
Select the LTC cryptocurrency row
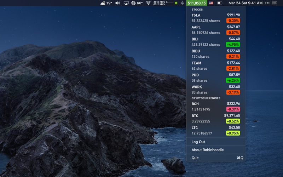tap(216, 130)
